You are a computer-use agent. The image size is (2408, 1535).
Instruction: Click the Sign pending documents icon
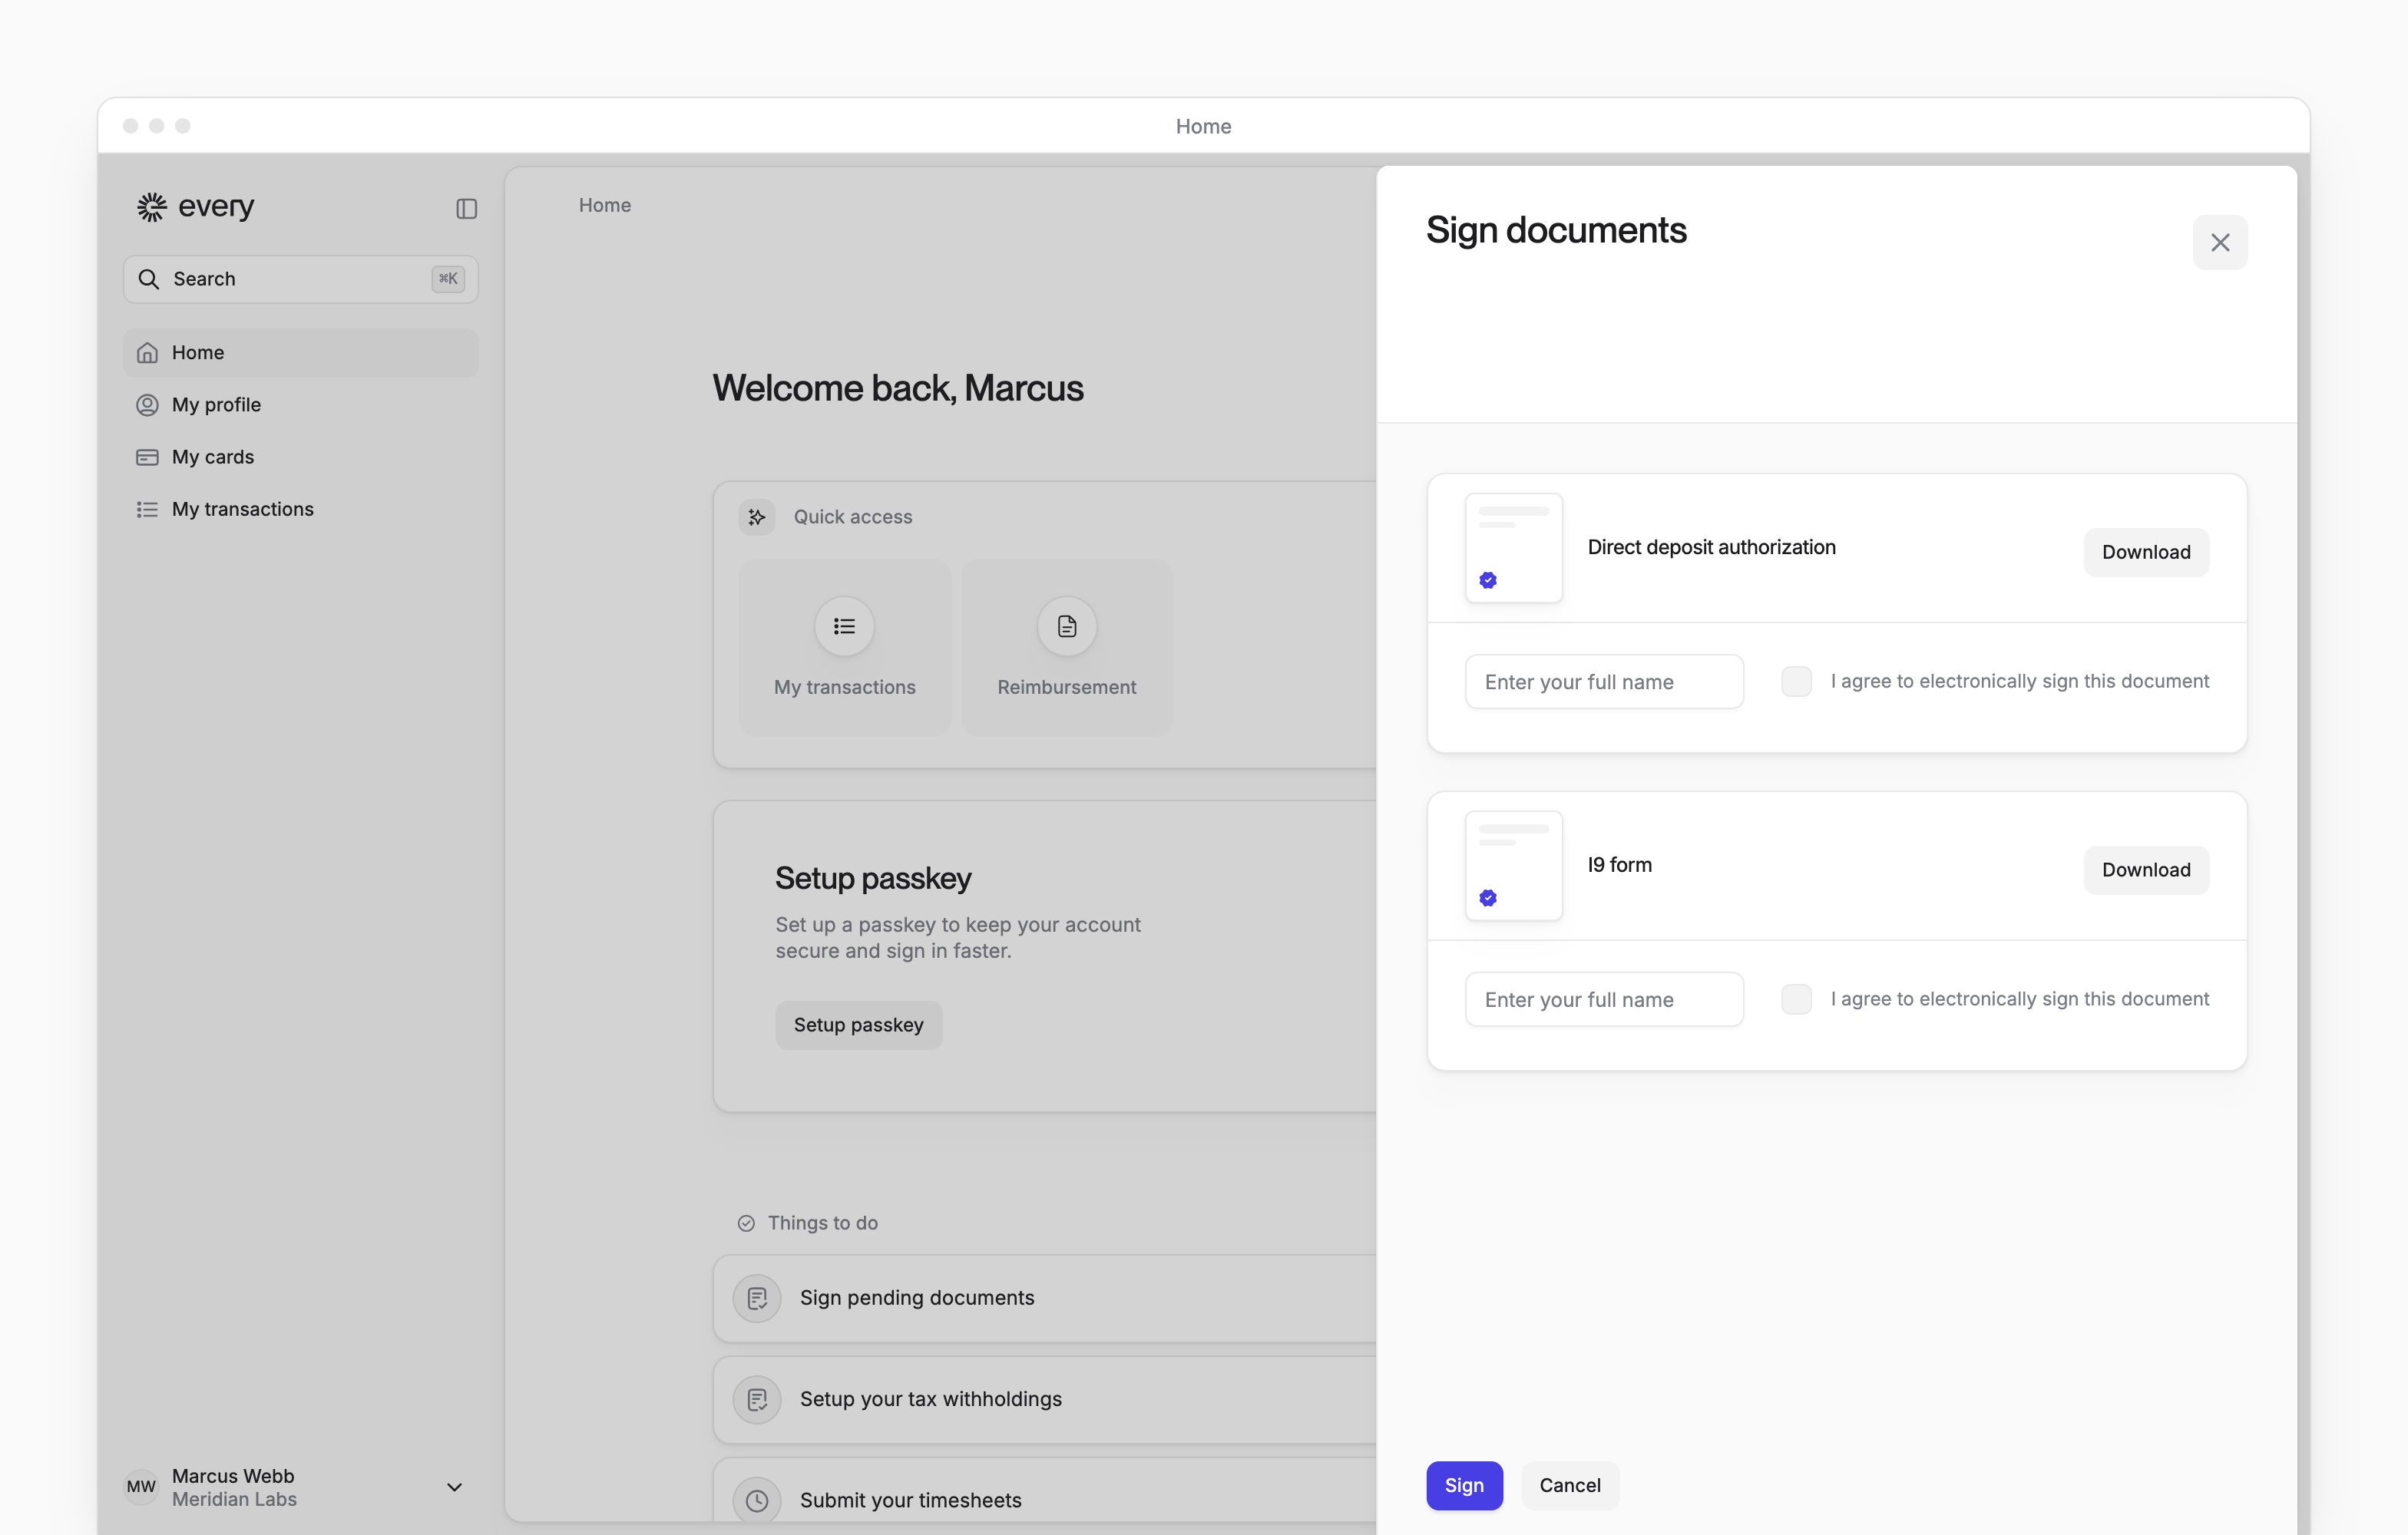tap(757, 1298)
